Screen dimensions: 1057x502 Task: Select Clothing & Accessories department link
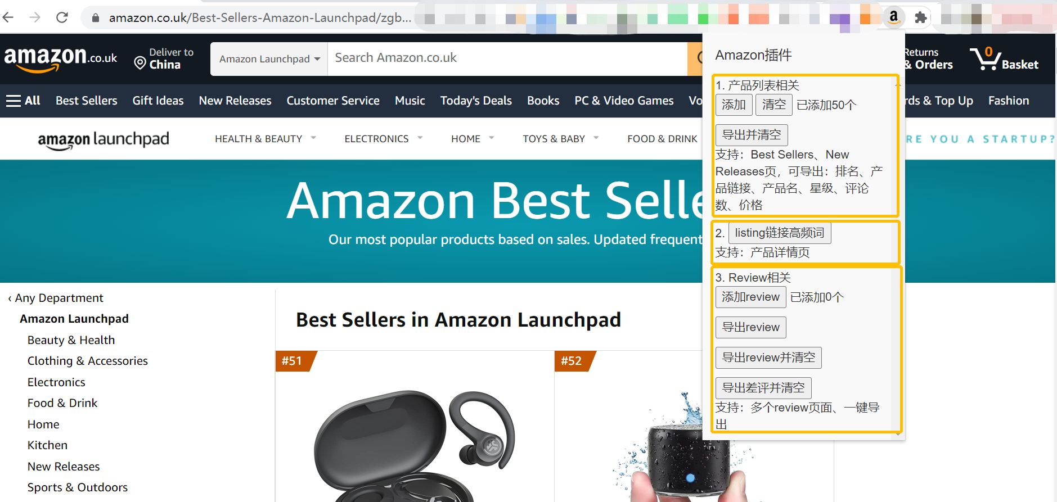(x=88, y=361)
